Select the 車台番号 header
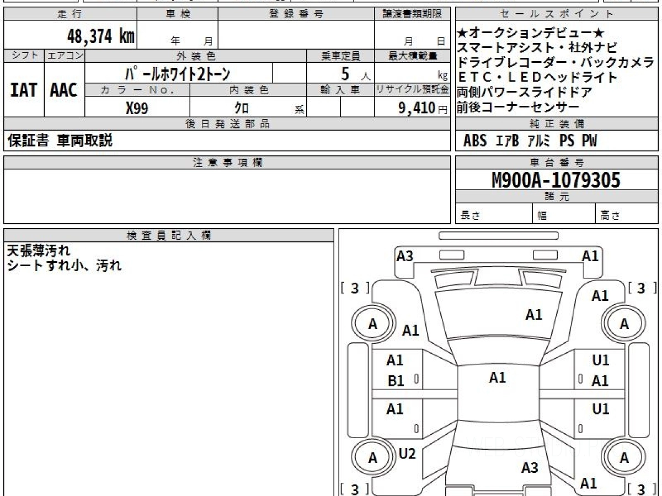The width and height of the screenshot is (662, 496). click(557, 163)
